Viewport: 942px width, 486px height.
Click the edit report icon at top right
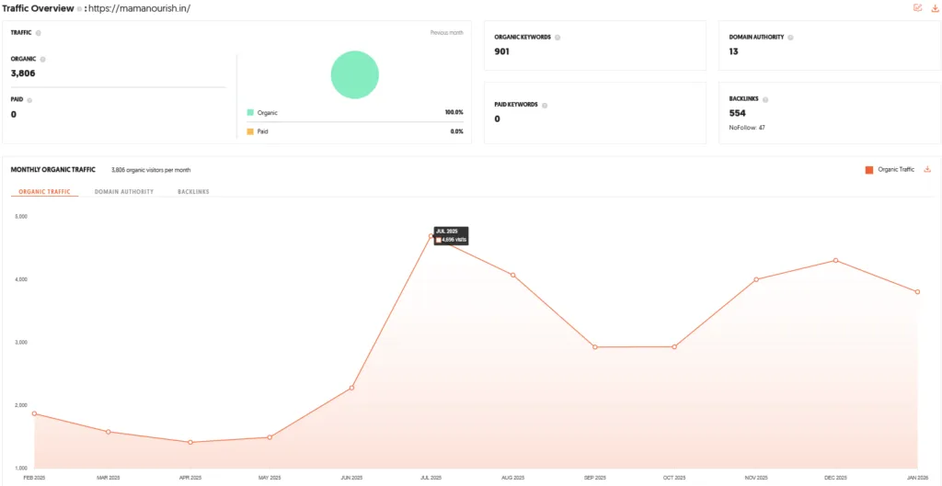(917, 7)
